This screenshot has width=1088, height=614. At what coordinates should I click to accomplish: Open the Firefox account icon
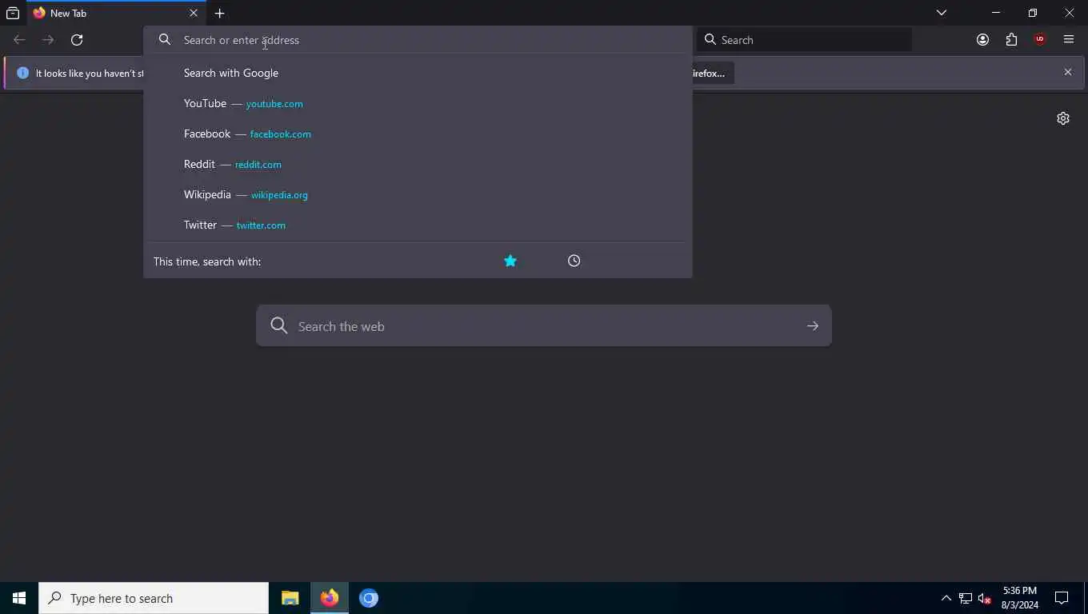point(982,40)
